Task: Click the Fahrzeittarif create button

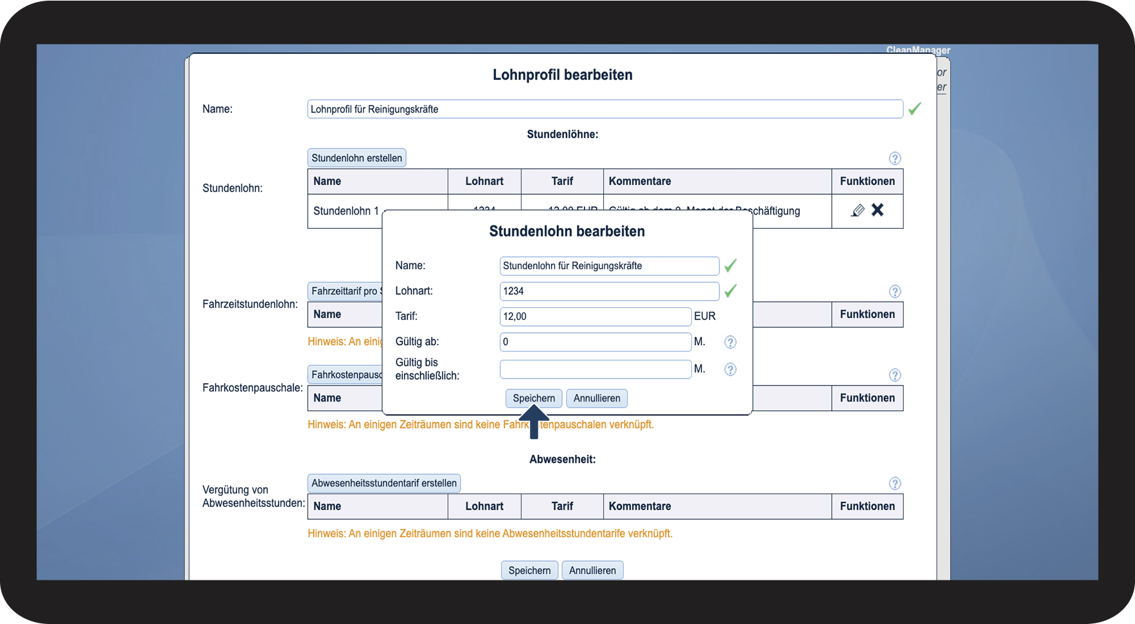Action: [345, 291]
